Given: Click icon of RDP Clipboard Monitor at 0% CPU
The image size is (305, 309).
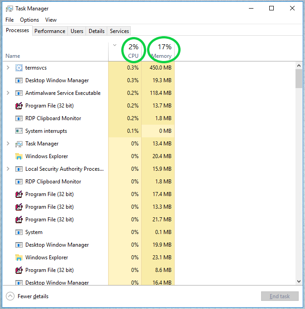Looking at the screenshot, I should tap(19, 182).
